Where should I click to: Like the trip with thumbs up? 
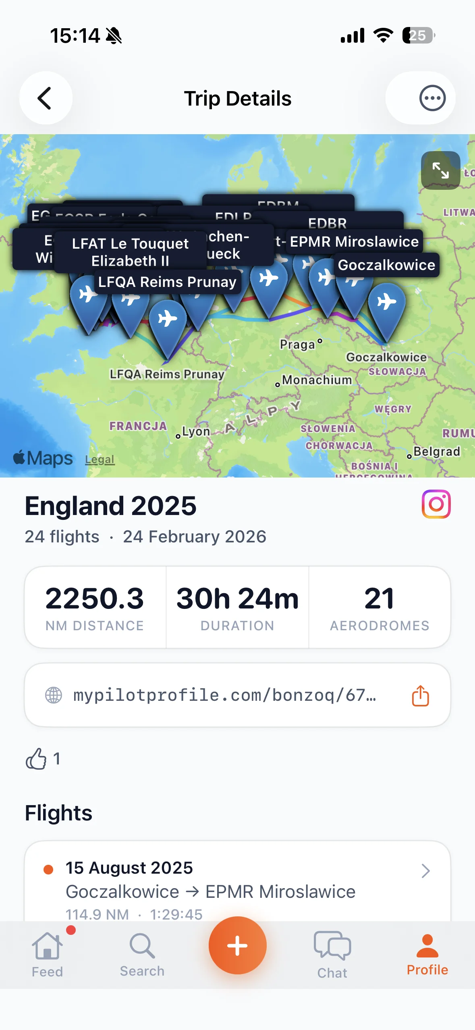coord(36,759)
